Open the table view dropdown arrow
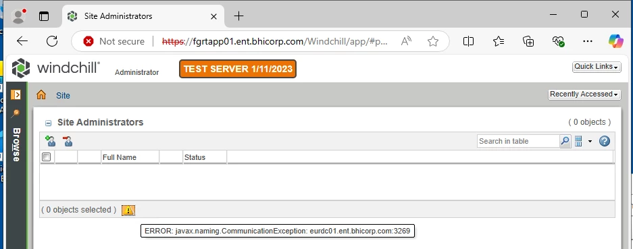Viewport: 633px width, 249px height. 590,141
